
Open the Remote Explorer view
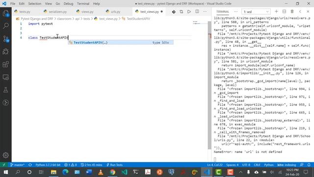[5, 77]
